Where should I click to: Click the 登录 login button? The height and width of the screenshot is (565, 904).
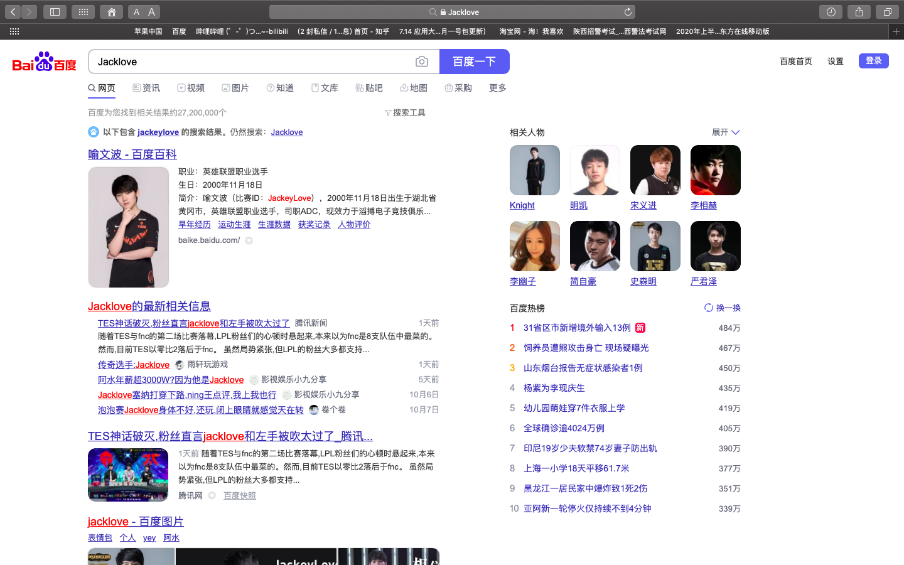point(874,61)
